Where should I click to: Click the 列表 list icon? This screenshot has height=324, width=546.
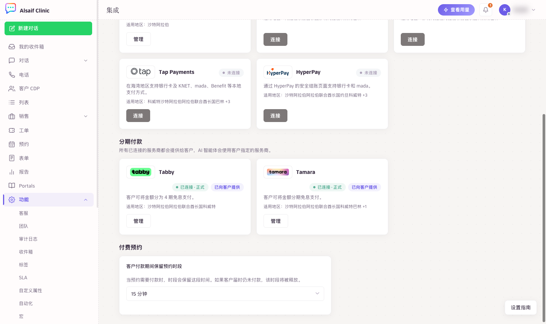pos(12,102)
